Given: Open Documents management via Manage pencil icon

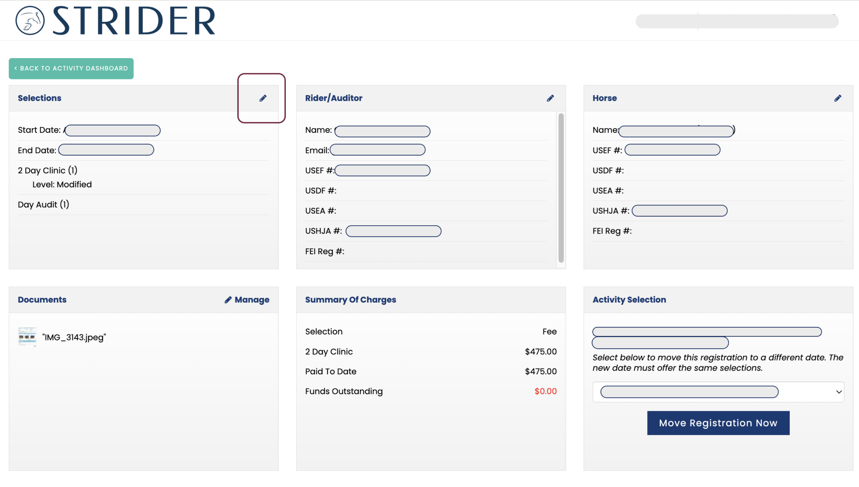Looking at the screenshot, I should coord(228,299).
